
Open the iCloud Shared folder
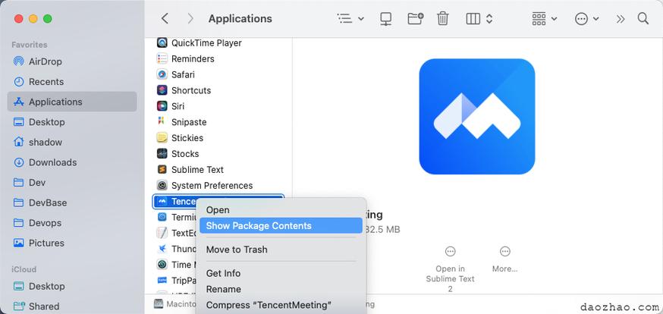click(72, 306)
